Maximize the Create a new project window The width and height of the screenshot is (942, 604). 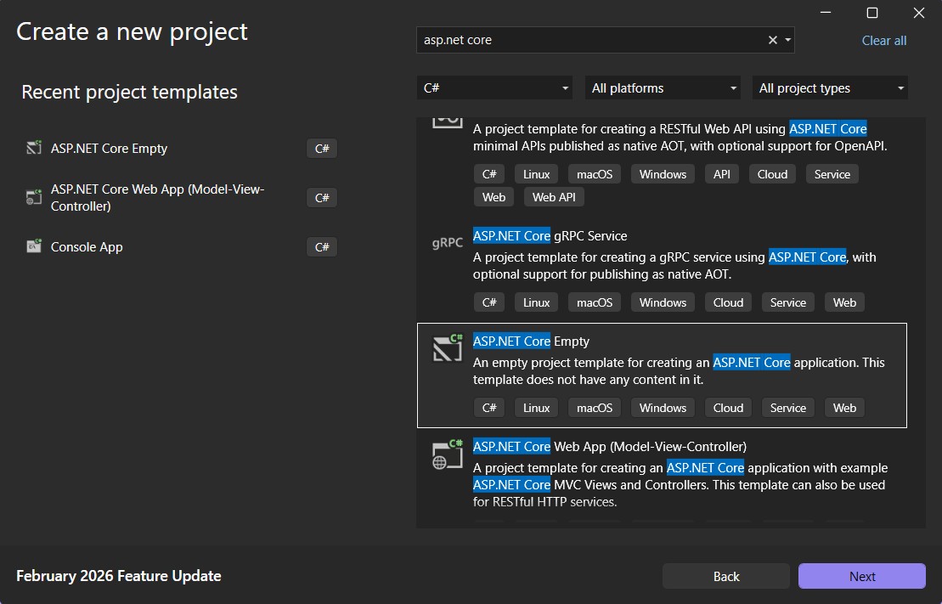pyautogui.click(x=871, y=13)
